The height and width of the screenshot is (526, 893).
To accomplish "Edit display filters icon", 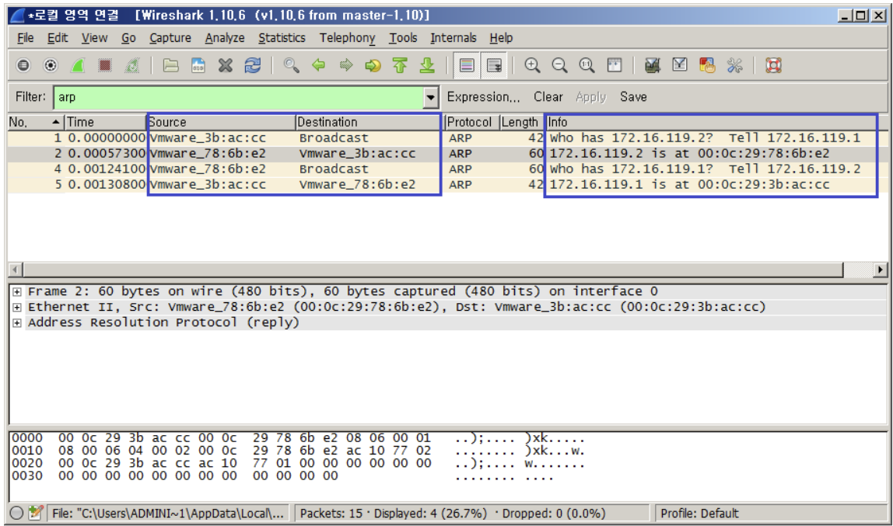I will [x=680, y=65].
